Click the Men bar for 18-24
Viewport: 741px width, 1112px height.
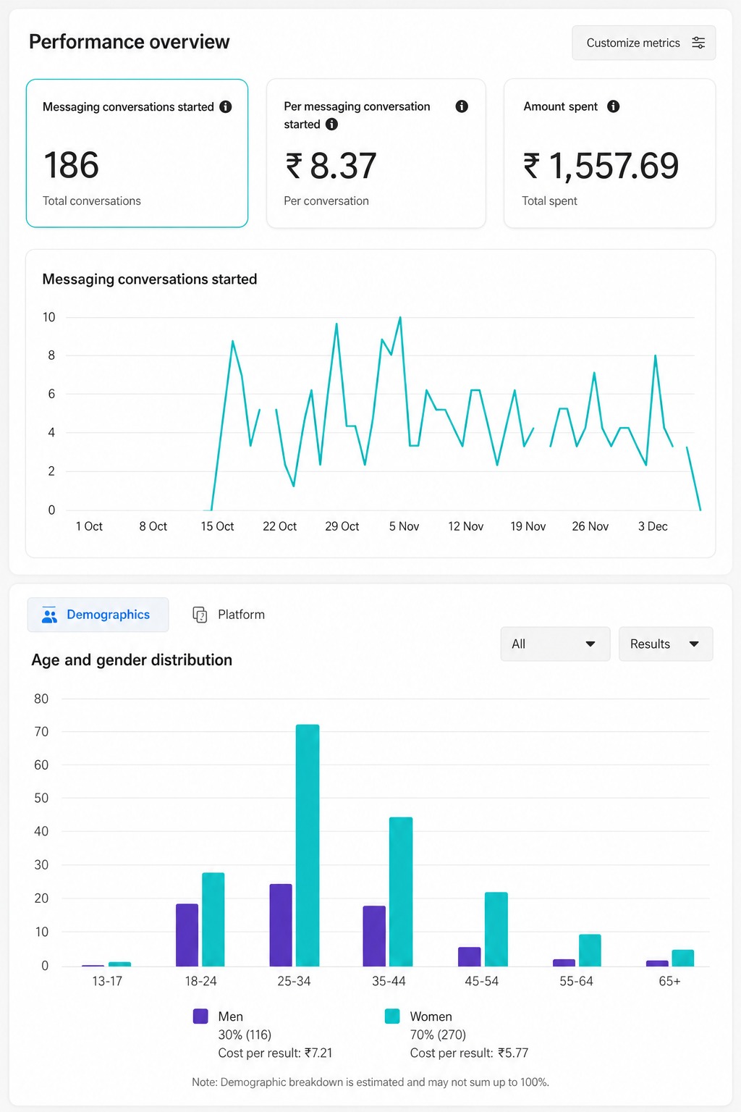(187, 935)
